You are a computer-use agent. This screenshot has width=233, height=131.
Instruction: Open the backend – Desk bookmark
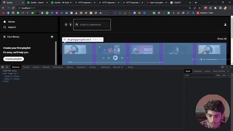point(205,13)
